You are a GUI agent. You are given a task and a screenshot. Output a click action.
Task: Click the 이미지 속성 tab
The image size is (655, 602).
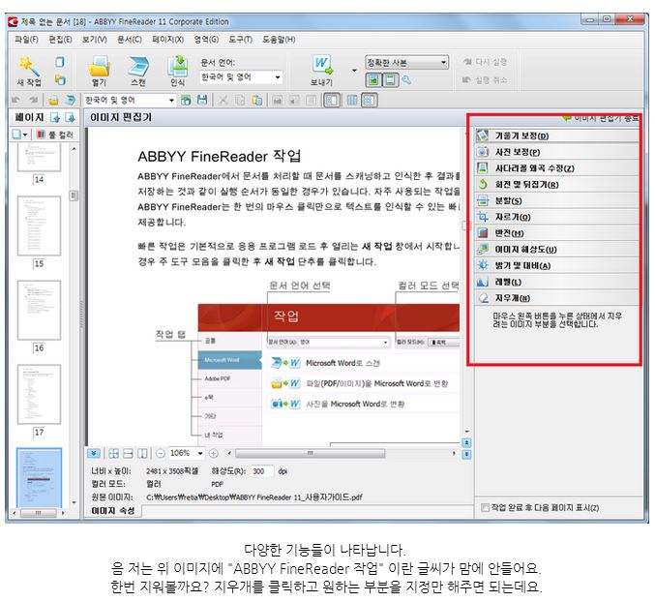[112, 509]
